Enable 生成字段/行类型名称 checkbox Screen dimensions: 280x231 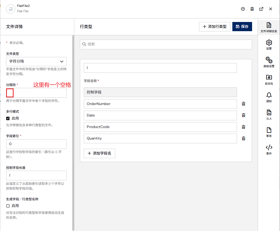pyautogui.click(x=8, y=206)
